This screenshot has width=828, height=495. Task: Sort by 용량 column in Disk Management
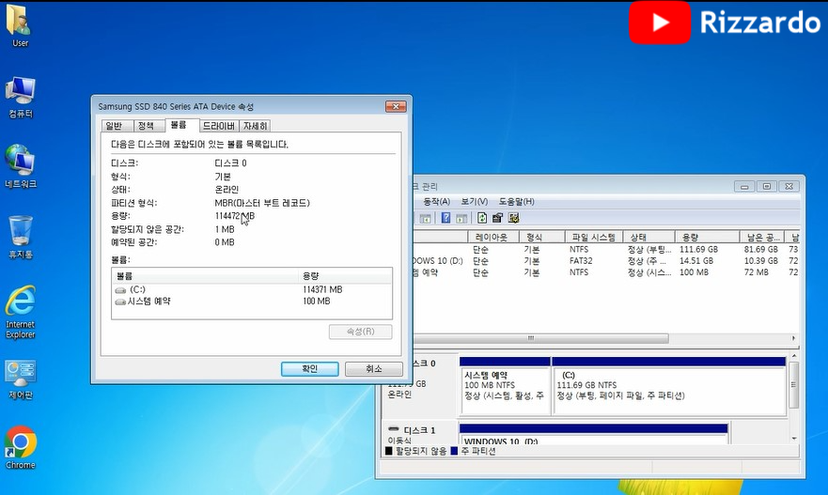click(x=707, y=237)
